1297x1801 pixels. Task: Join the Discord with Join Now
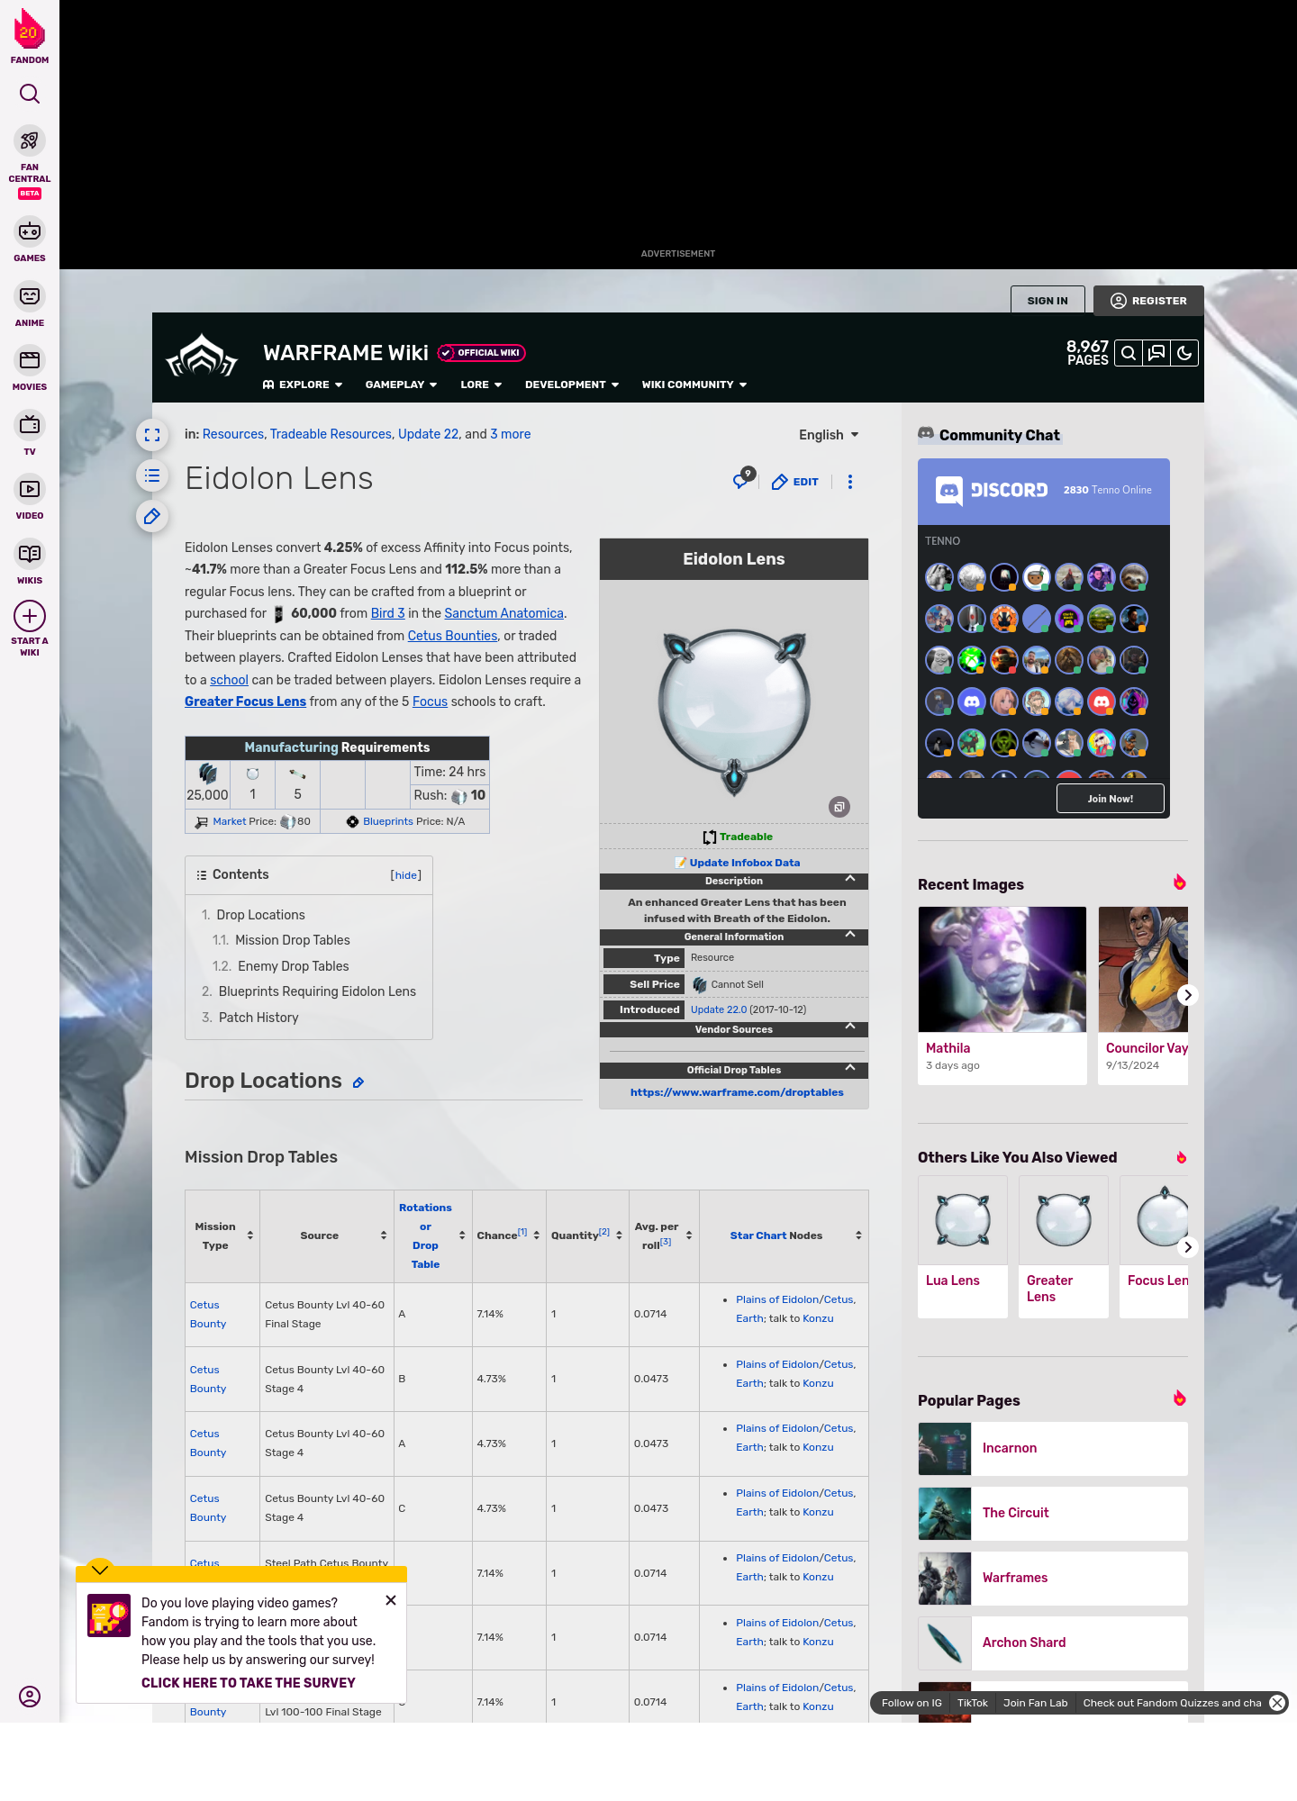[1110, 799]
